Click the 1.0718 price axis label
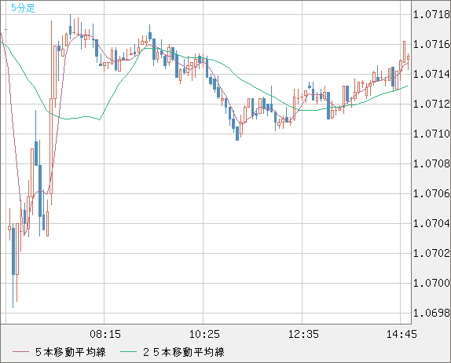The height and width of the screenshot is (363, 451). pos(431,14)
